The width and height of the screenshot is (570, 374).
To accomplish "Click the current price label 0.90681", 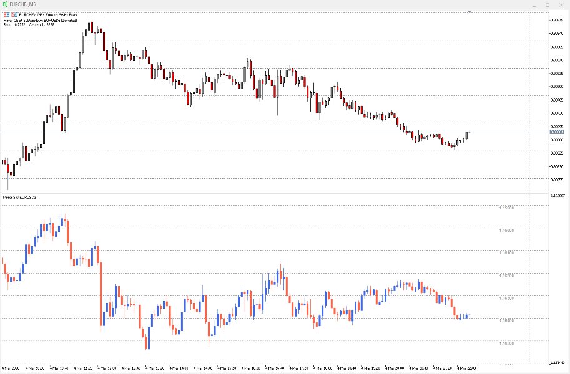I will coord(556,132).
